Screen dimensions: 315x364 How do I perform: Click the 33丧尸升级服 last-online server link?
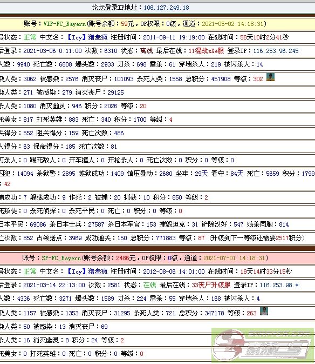click(211, 285)
